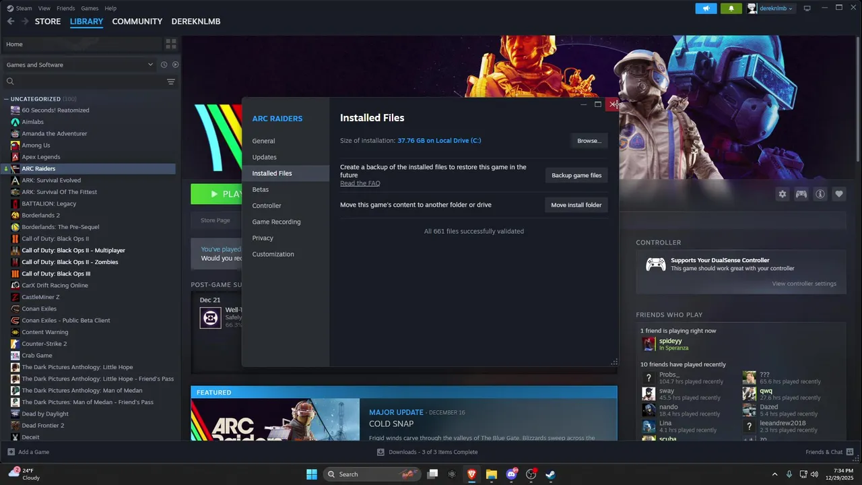Click the Store Page button

(215, 220)
